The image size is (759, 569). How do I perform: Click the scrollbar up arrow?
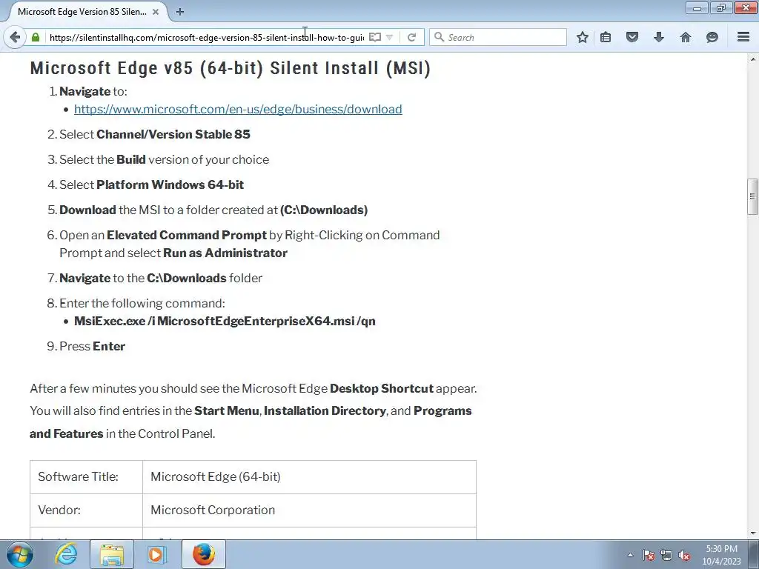tap(752, 59)
